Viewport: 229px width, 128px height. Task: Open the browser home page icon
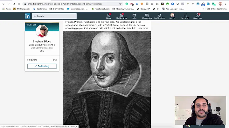tap(19, 4)
